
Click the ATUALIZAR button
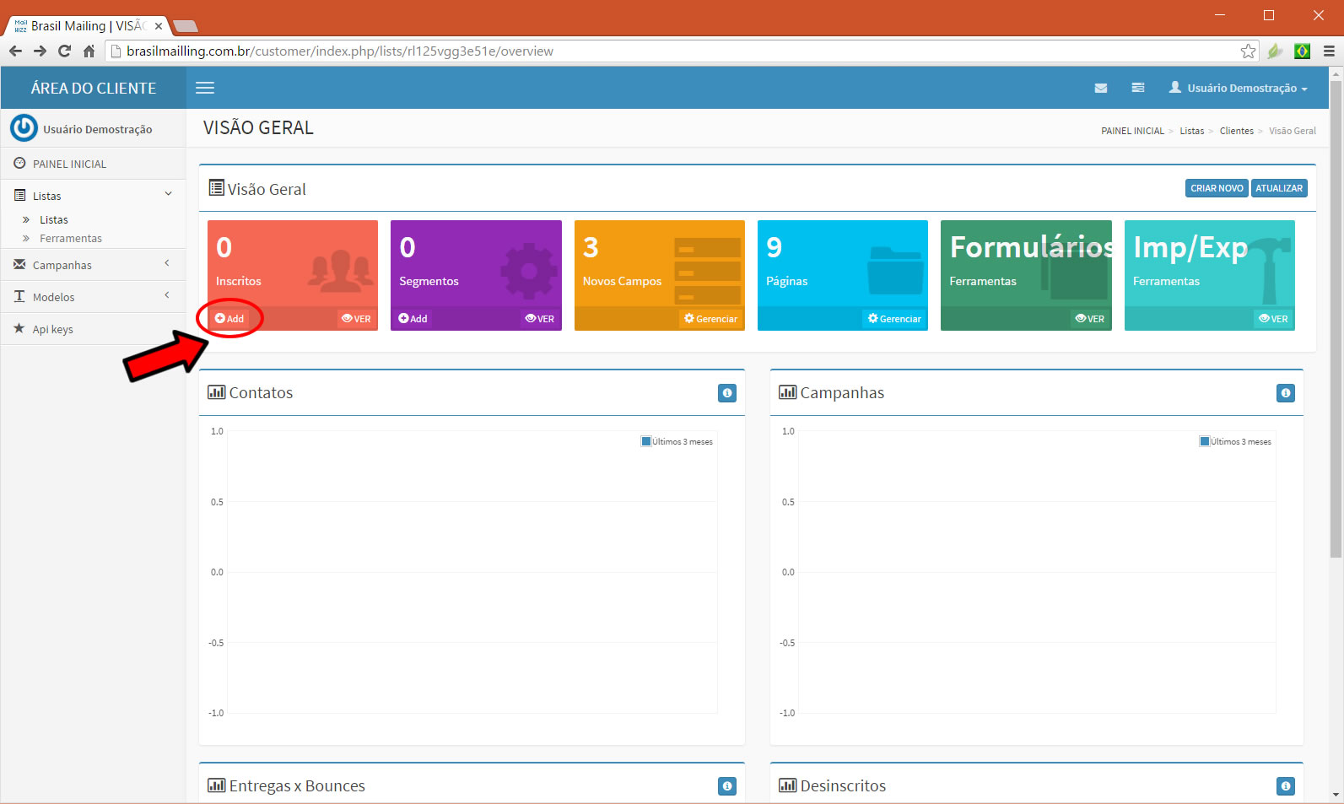tap(1279, 188)
